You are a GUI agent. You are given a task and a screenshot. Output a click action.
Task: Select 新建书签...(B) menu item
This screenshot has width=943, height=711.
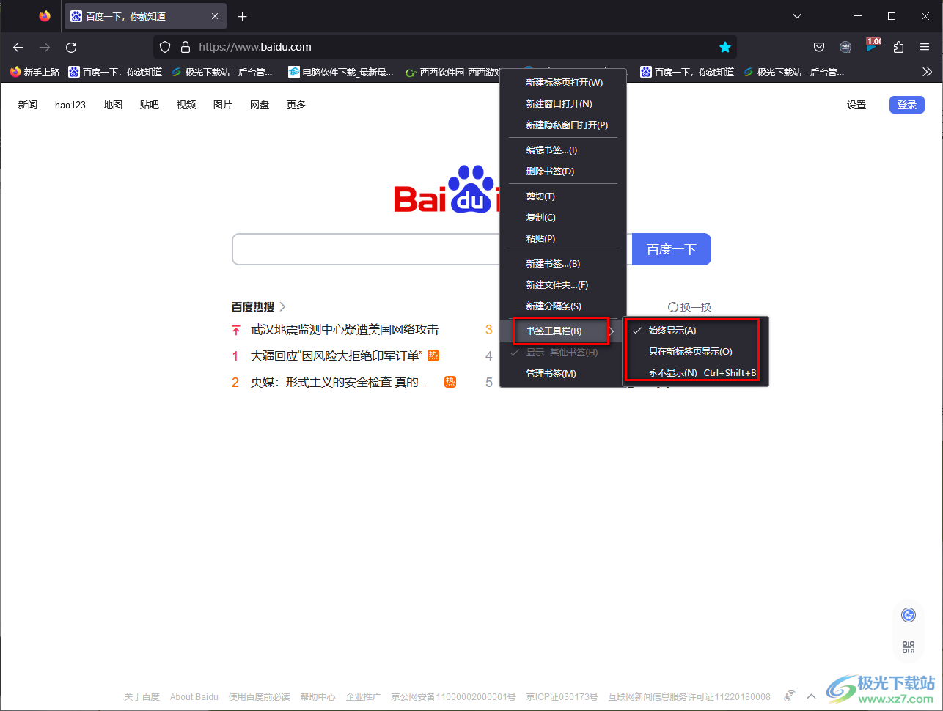pos(563,264)
